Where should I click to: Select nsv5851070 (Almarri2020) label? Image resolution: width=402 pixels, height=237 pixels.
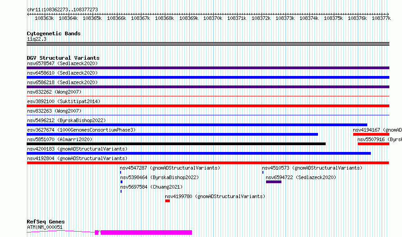tap(60, 139)
